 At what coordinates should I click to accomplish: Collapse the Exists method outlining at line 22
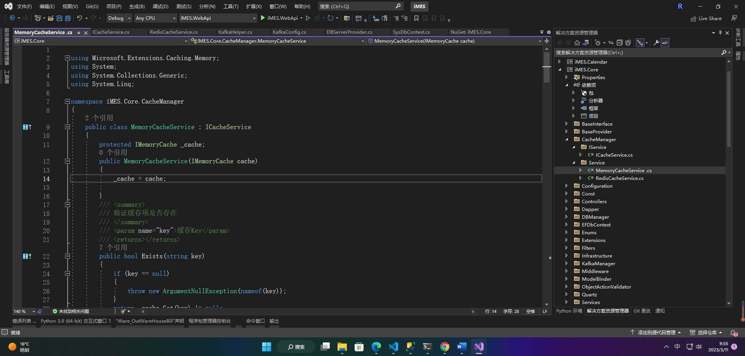67,256
